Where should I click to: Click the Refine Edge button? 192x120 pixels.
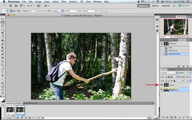pos(105,11)
